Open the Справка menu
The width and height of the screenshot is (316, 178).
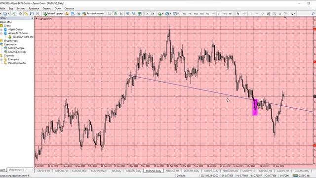coord(69,8)
